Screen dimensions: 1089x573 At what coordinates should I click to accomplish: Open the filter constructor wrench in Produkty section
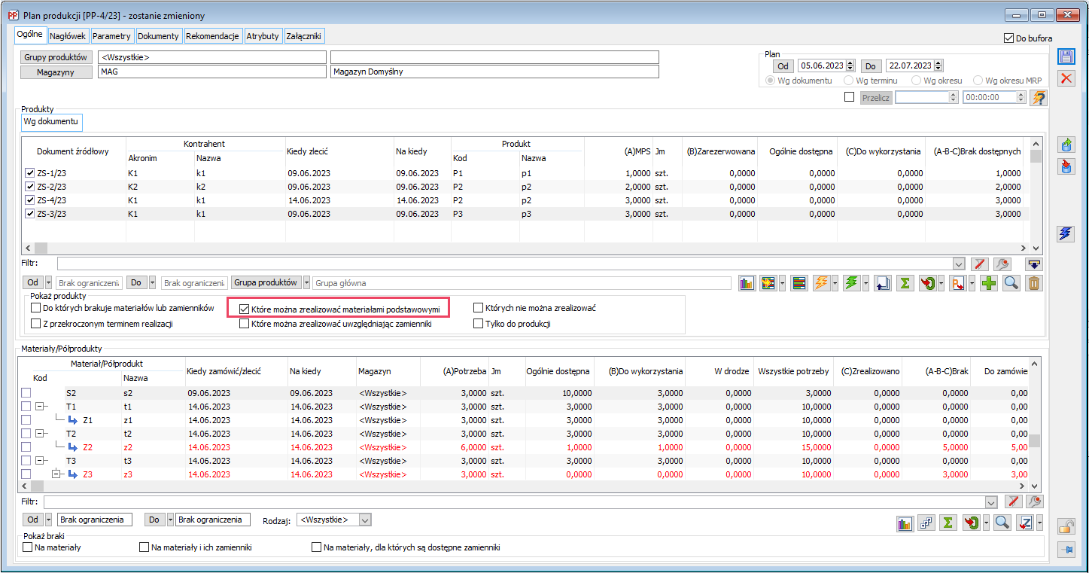(1002, 264)
